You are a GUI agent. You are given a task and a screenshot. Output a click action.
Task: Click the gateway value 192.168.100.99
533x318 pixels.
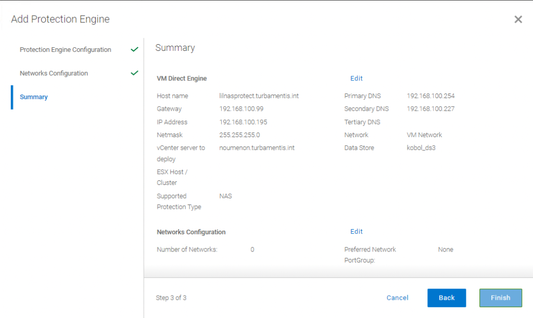[x=241, y=109]
